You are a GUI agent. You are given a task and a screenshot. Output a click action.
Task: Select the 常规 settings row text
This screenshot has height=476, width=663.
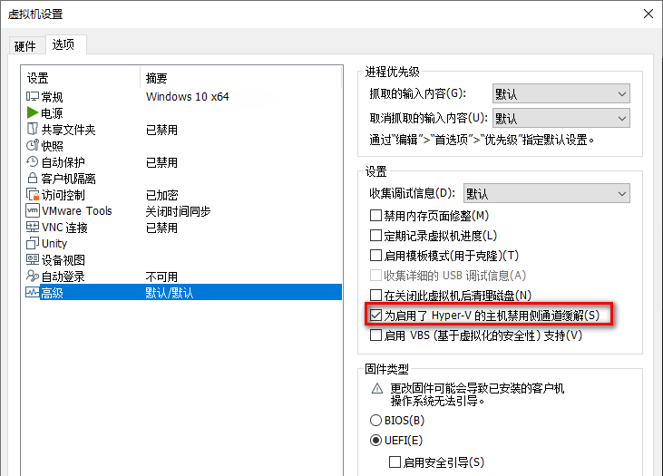coord(52,97)
